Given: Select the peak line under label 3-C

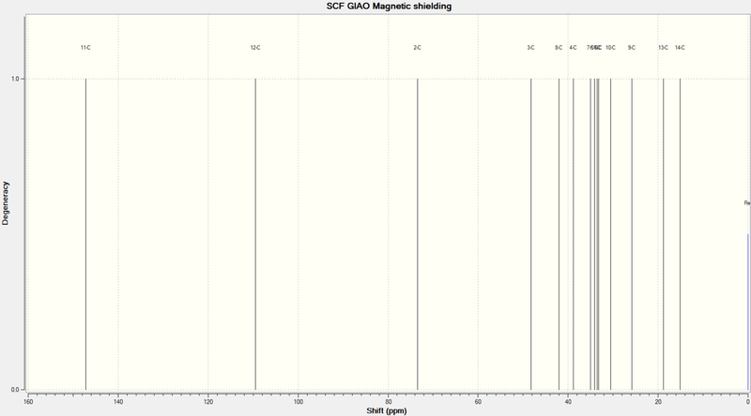Looking at the screenshot, I should point(531,234).
